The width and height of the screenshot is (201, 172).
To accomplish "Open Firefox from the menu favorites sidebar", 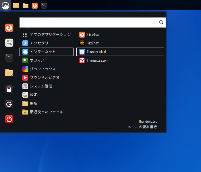I will [x=9, y=28].
